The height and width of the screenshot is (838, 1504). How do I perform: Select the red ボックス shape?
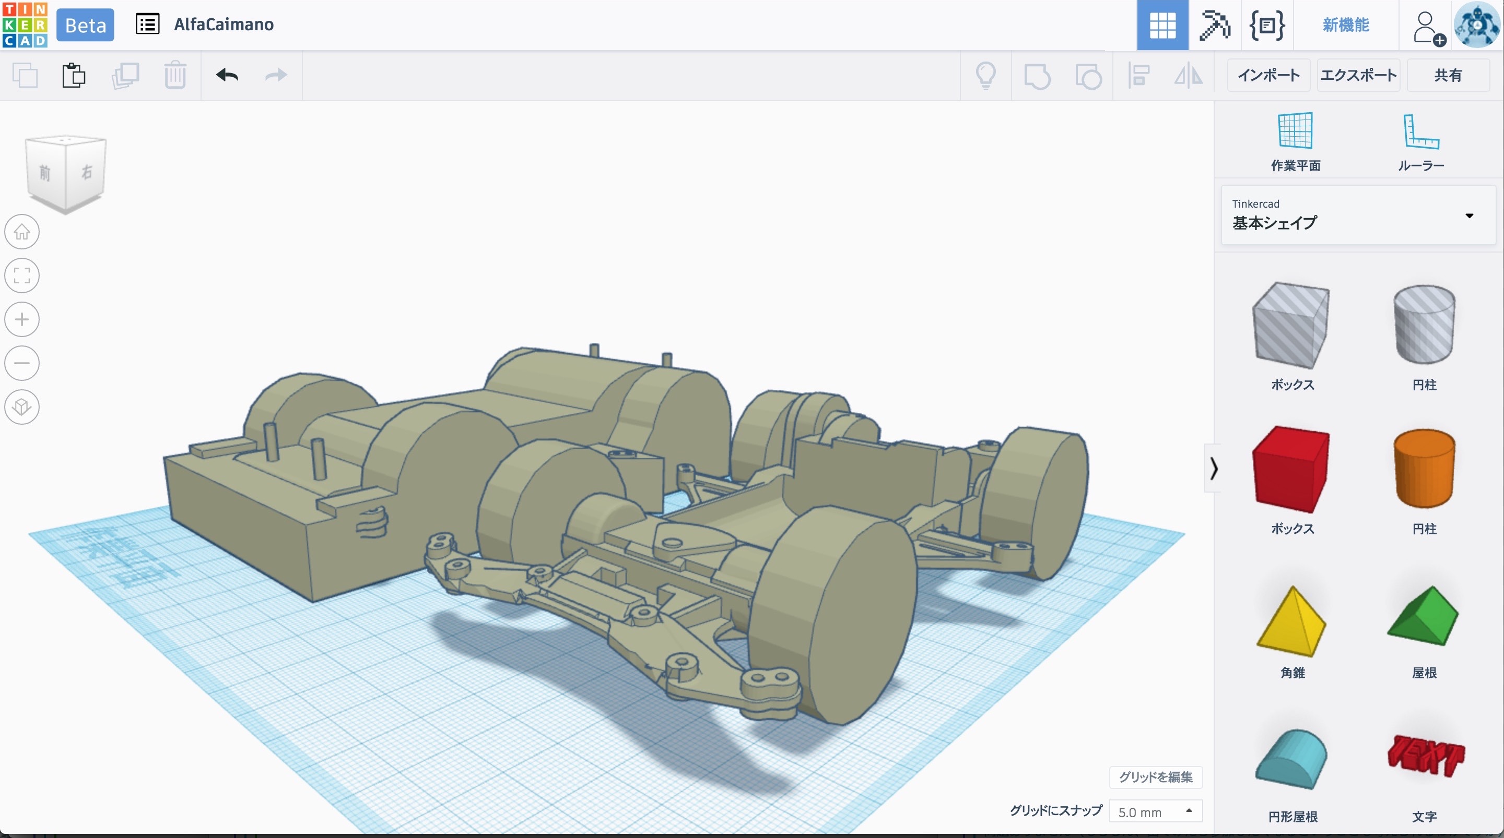click(1291, 470)
